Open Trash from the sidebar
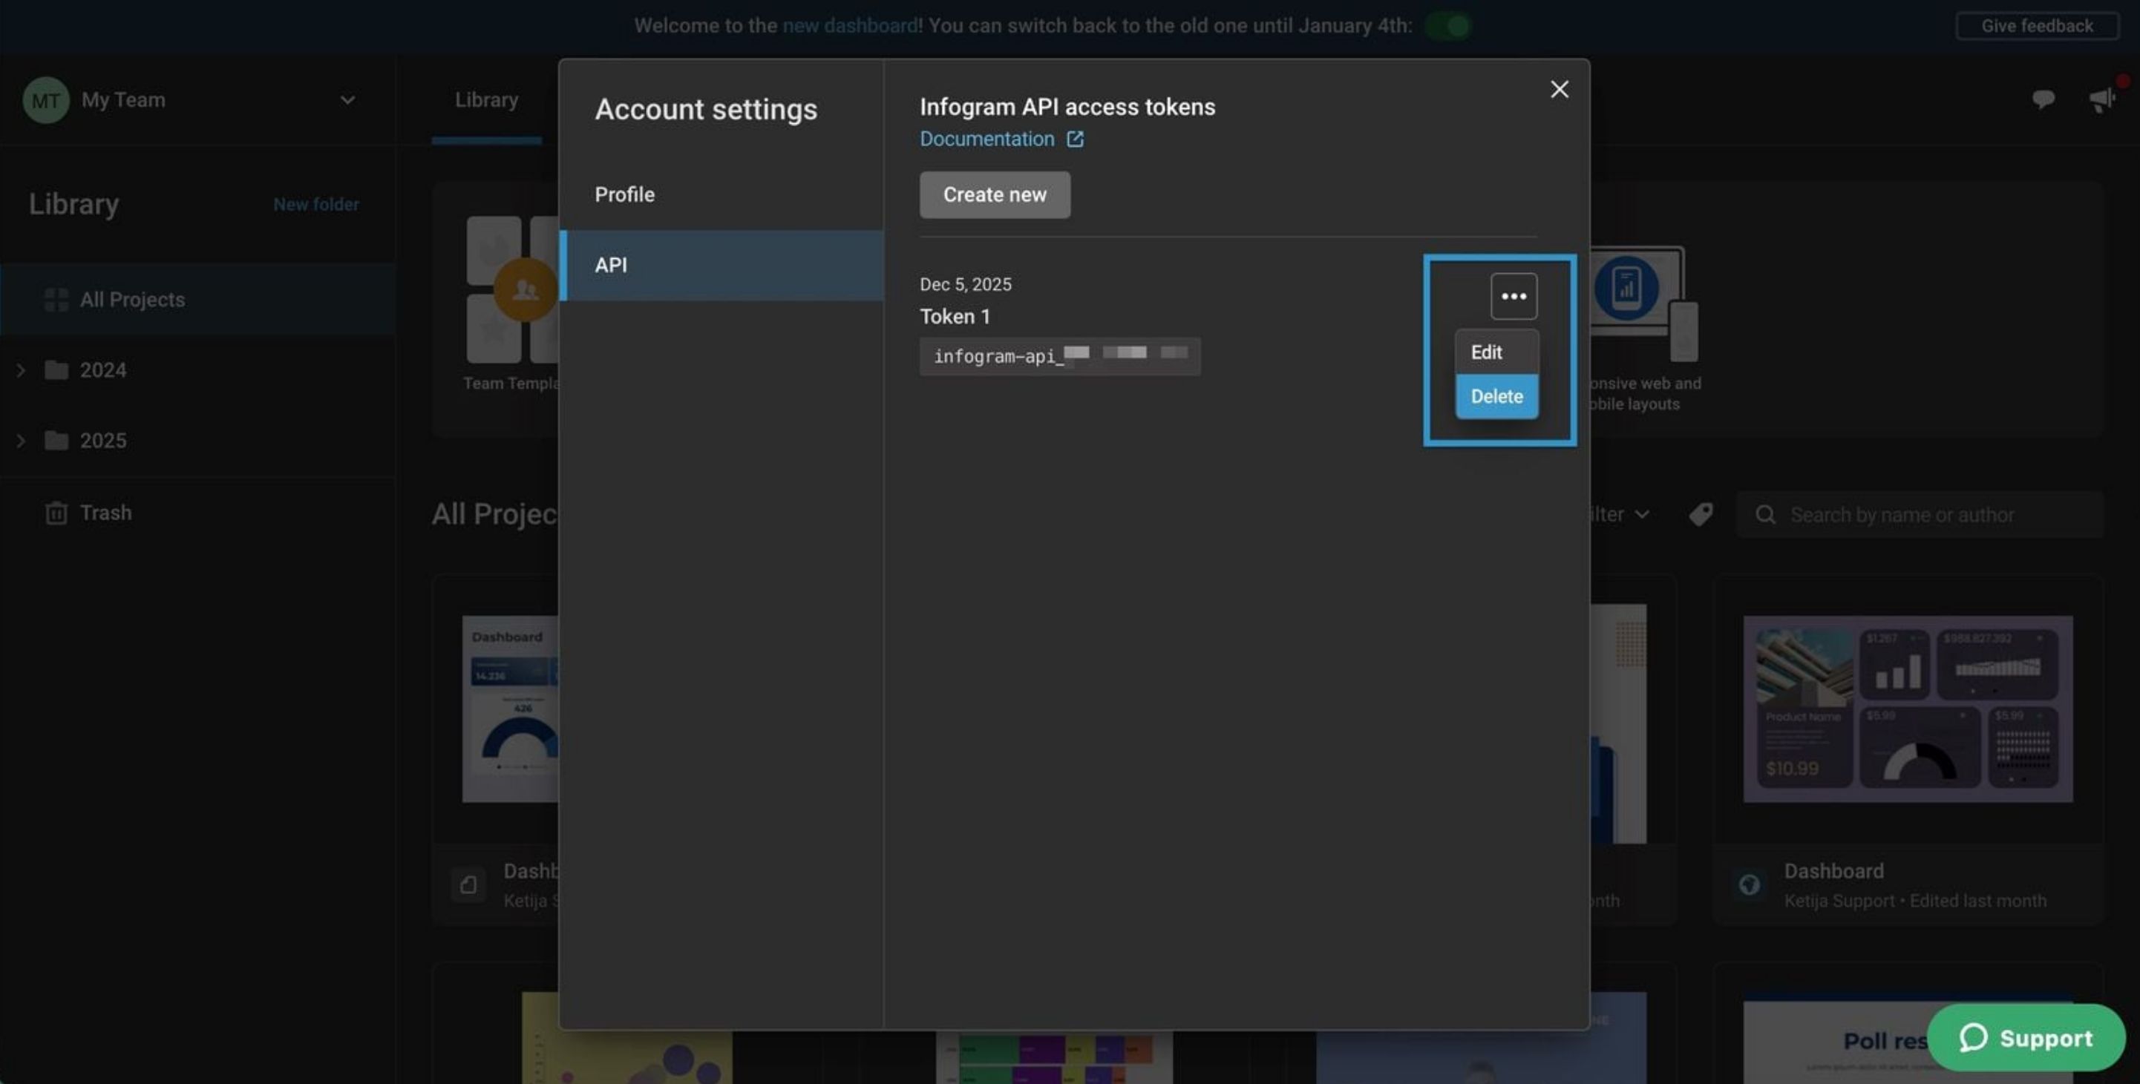Image resolution: width=2140 pixels, height=1084 pixels. pos(105,513)
